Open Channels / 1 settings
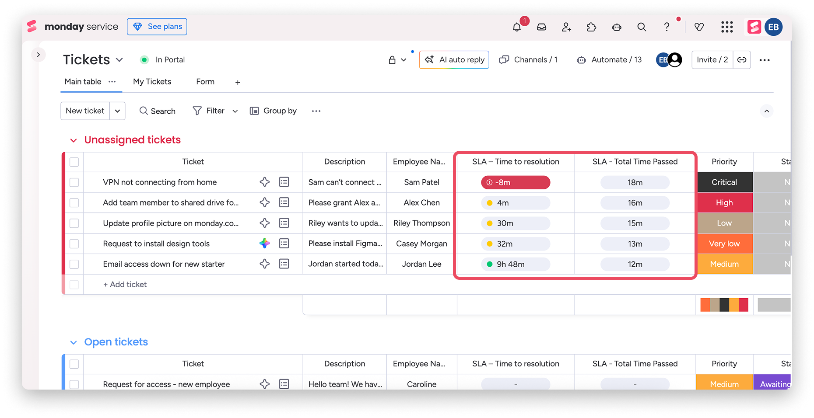Screen dimensions: 814x418 (528, 60)
